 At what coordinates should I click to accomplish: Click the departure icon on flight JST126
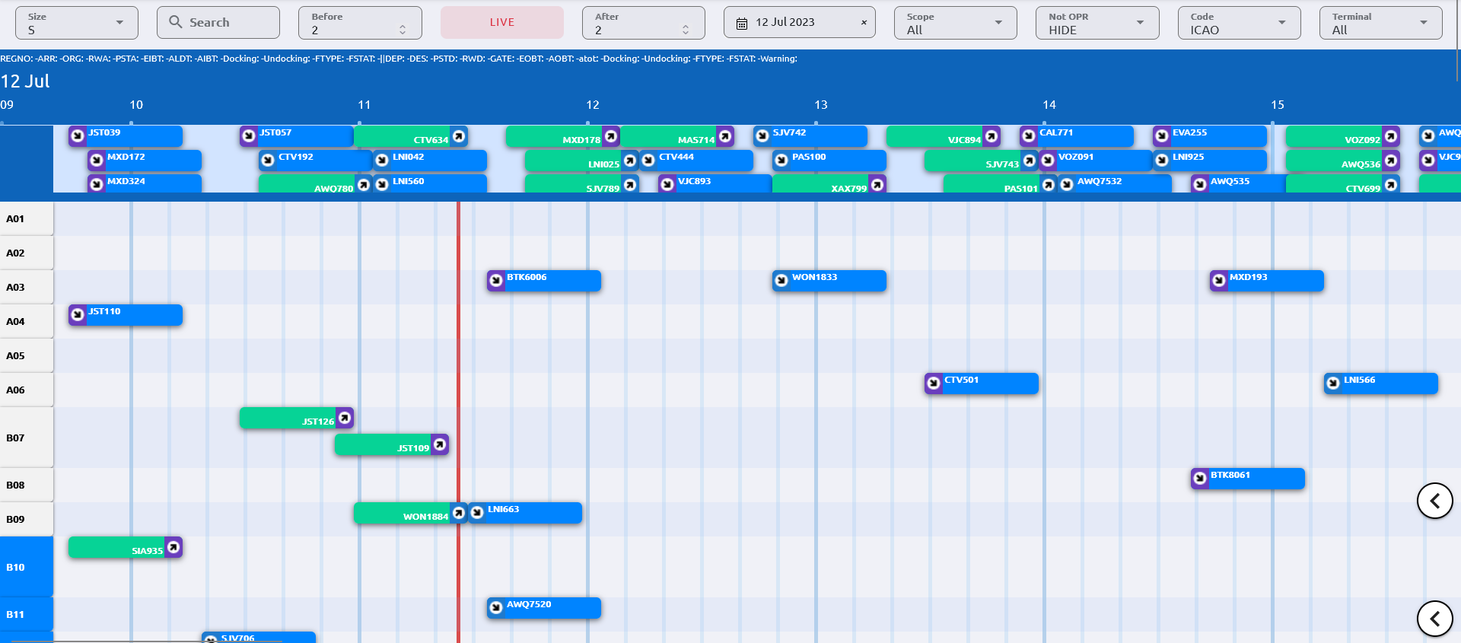click(x=345, y=418)
